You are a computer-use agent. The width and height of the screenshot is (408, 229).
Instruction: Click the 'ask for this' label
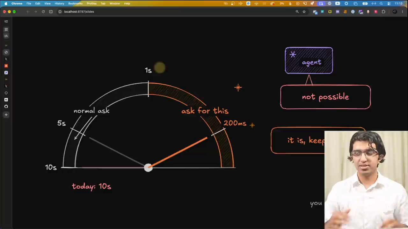click(x=205, y=111)
